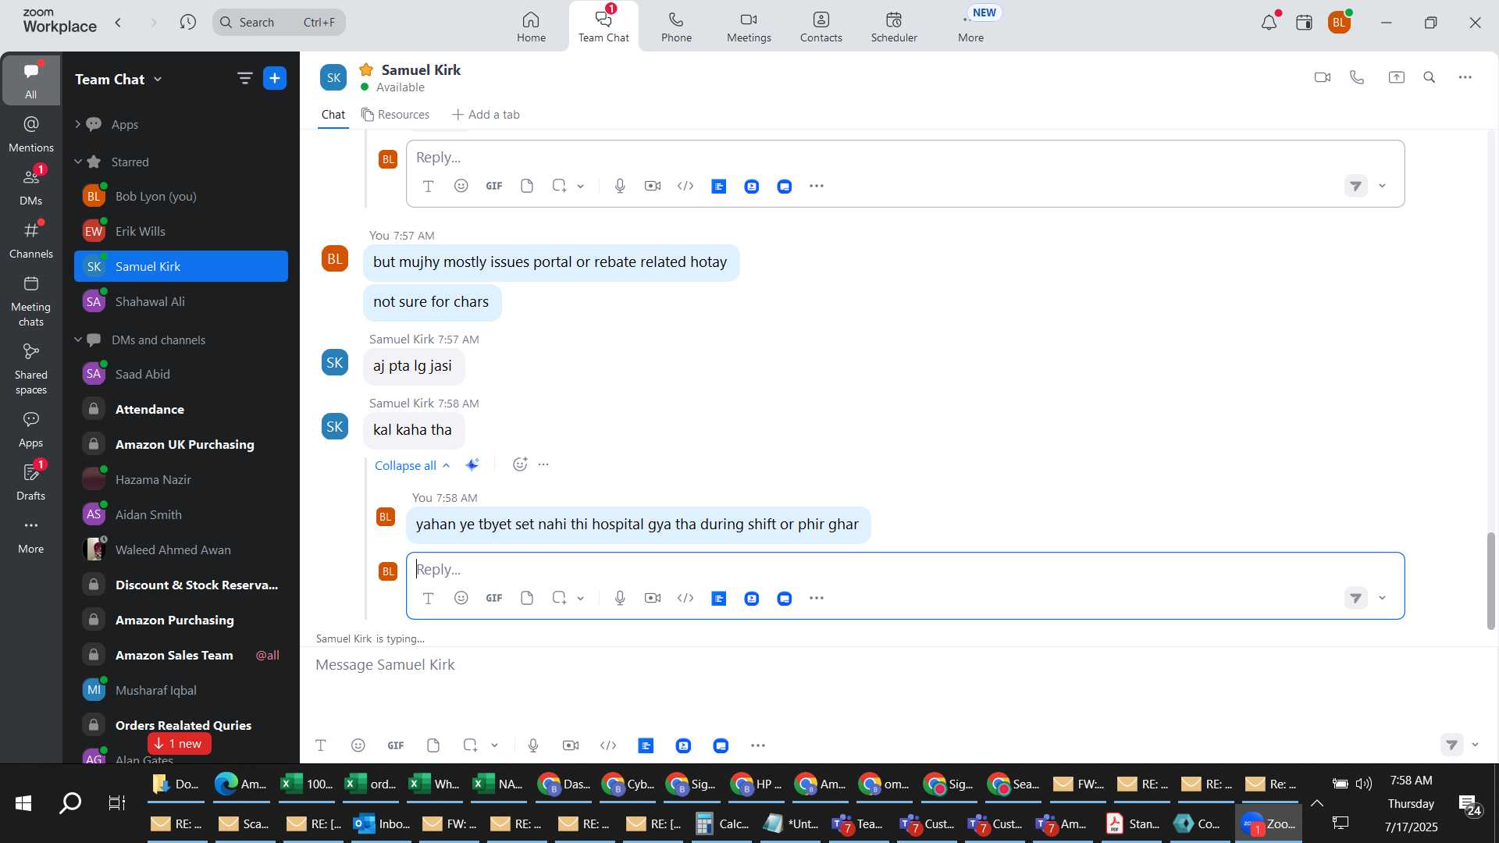This screenshot has height=843, width=1499.
Task: Start a video meeting with Samuel Kirk
Action: tap(1322, 77)
